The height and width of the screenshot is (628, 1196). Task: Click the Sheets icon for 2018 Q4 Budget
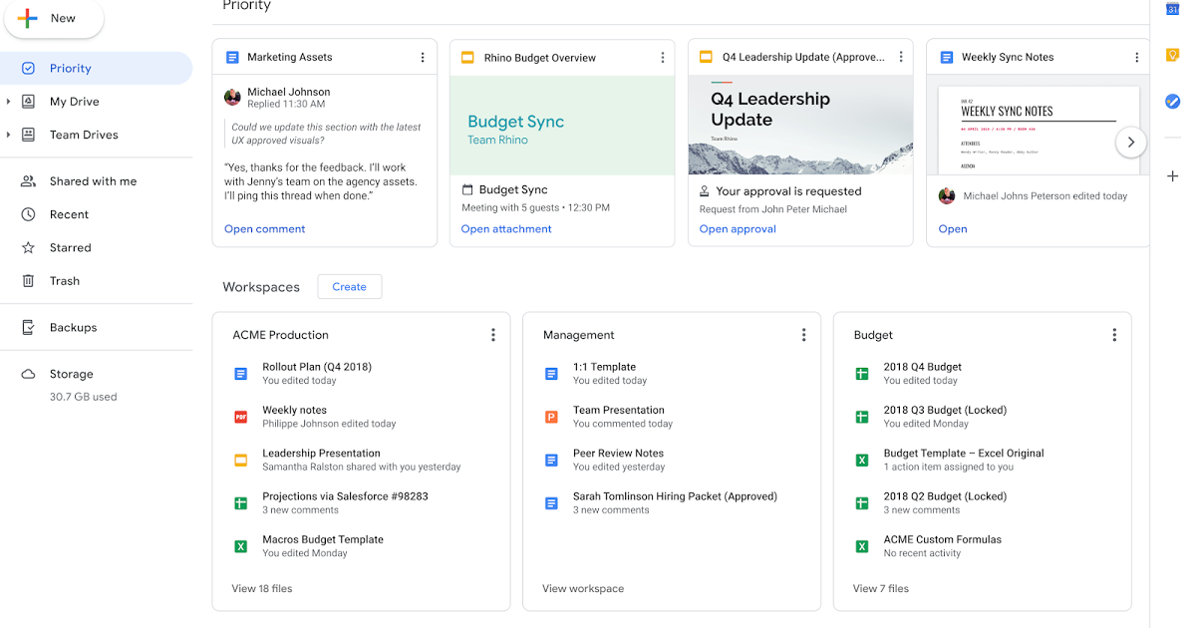tap(860, 373)
